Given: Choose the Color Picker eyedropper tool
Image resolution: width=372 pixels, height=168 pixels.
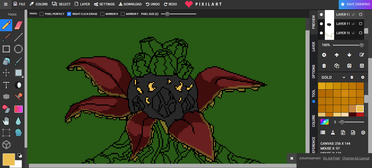Looking at the screenshot, I should [18, 61].
